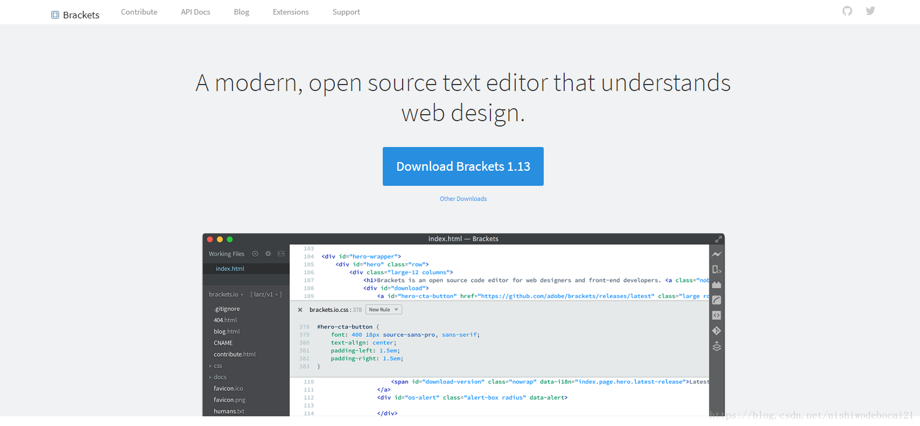920x426 pixels.
Task: Open the Extensions menu item
Action: click(291, 12)
